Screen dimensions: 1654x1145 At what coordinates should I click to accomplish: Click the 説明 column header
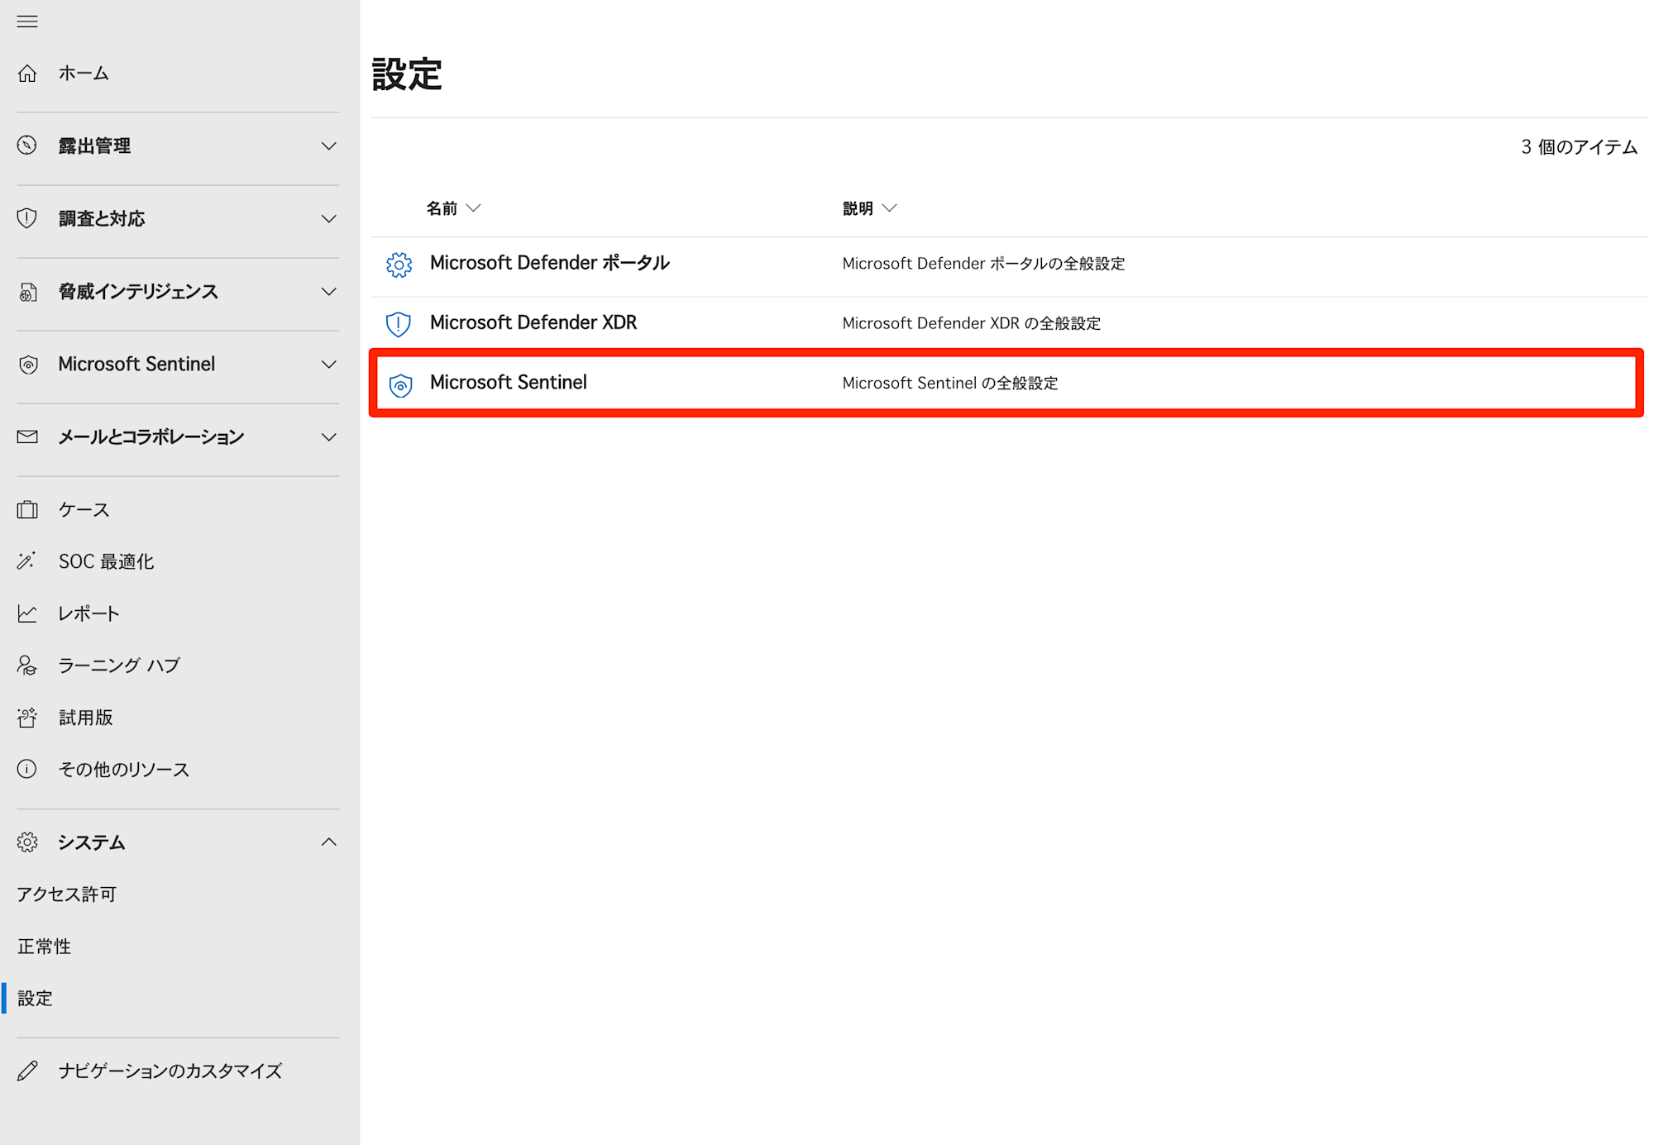point(858,208)
